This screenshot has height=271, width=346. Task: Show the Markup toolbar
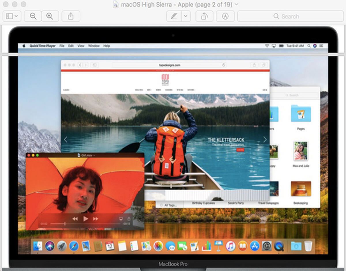click(x=225, y=16)
